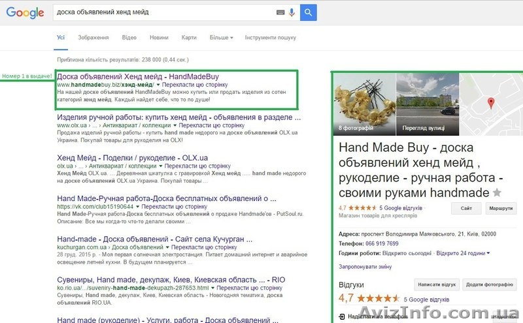
Task: Expand arrow beside vk.com/club15190644 URL
Action: click(138, 207)
